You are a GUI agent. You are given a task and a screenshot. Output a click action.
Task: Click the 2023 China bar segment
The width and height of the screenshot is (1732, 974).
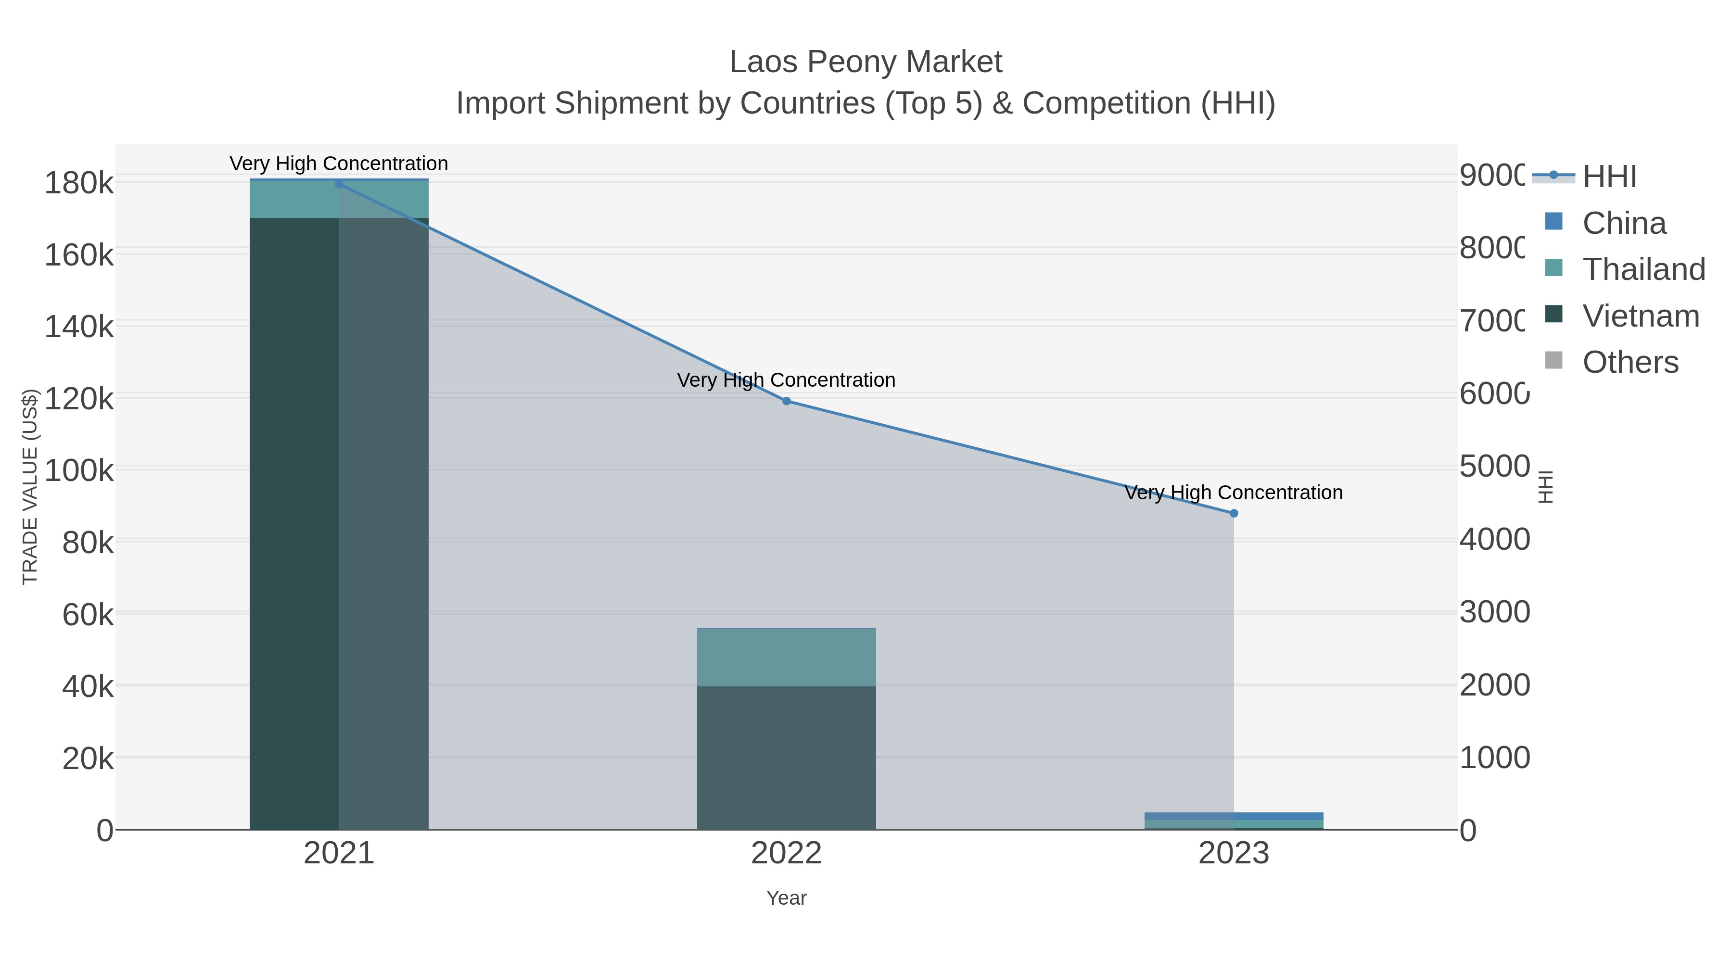[1234, 816]
